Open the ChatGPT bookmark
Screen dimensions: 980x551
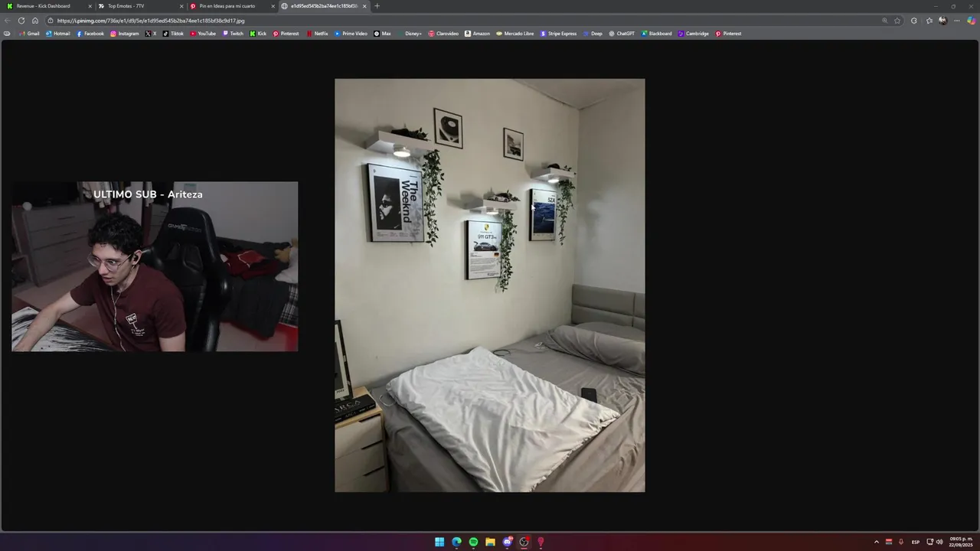[x=622, y=34]
